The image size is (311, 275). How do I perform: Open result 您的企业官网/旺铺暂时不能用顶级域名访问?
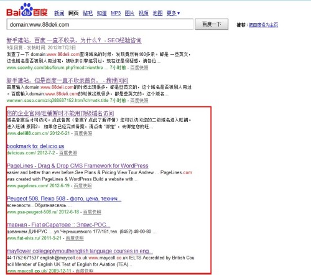(x=60, y=113)
